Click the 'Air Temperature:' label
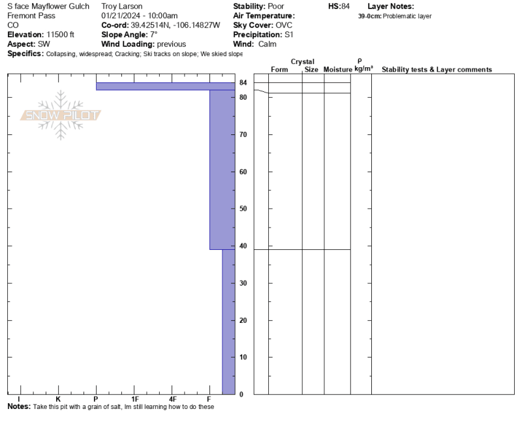The height and width of the screenshot is (441, 522). pos(264,16)
